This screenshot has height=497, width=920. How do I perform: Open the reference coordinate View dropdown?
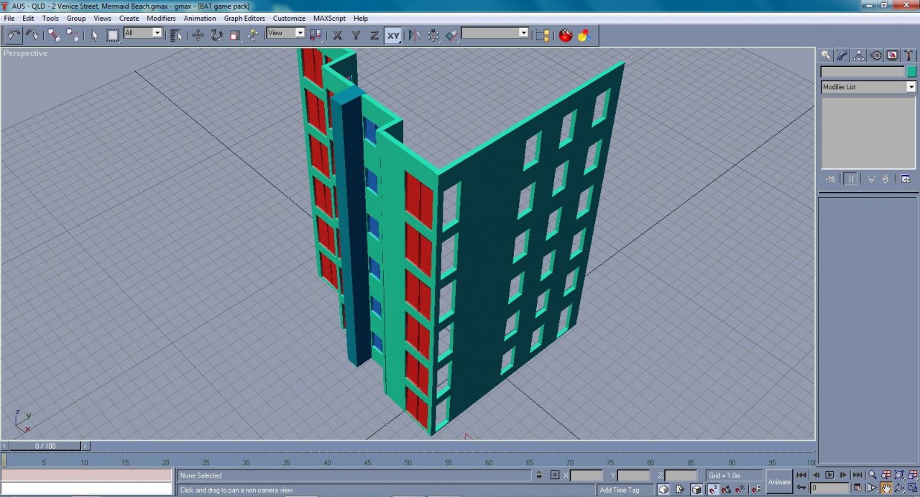(x=300, y=32)
